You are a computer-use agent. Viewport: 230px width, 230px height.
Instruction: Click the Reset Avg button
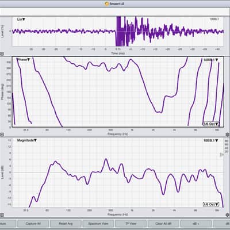coord(66,224)
